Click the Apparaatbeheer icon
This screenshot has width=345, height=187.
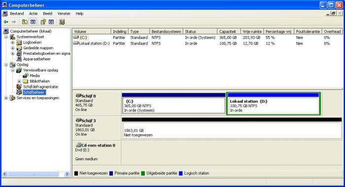(19, 59)
